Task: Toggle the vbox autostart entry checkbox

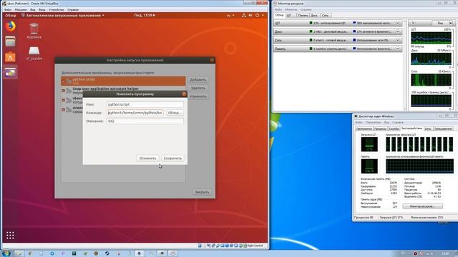Action: pos(63,100)
